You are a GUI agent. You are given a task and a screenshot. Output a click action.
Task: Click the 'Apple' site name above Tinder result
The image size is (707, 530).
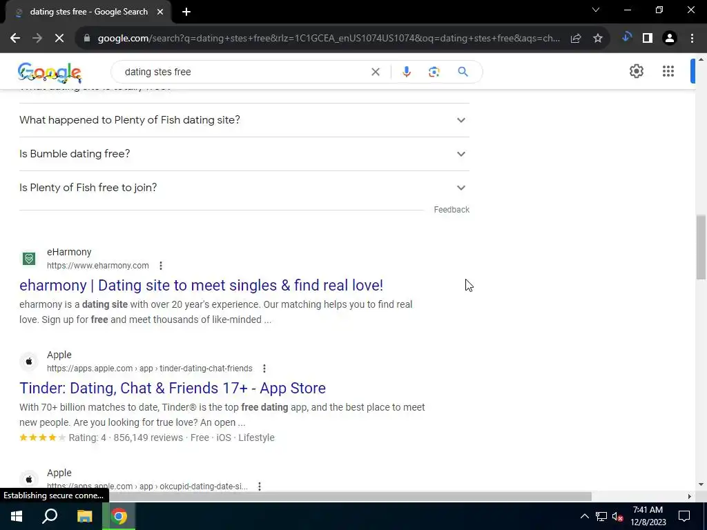pyautogui.click(x=59, y=355)
